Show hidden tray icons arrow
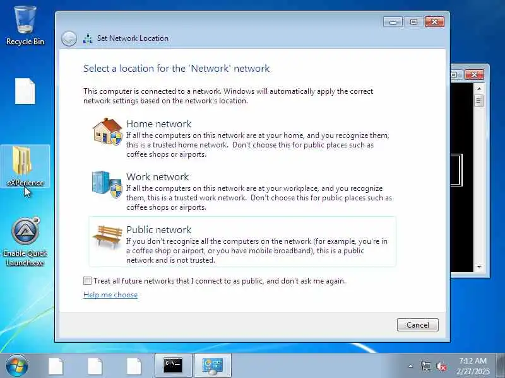Image resolution: width=505 pixels, height=378 pixels. (x=411, y=366)
